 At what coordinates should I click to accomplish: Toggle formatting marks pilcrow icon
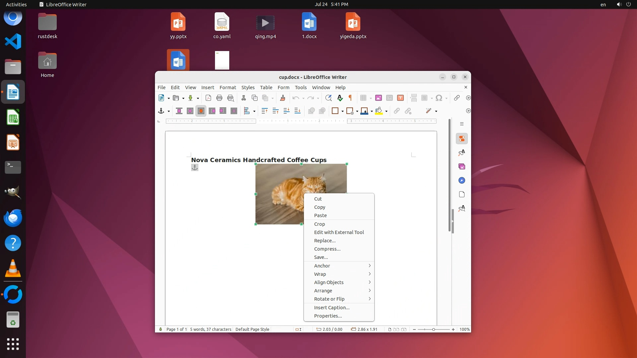[350, 98]
